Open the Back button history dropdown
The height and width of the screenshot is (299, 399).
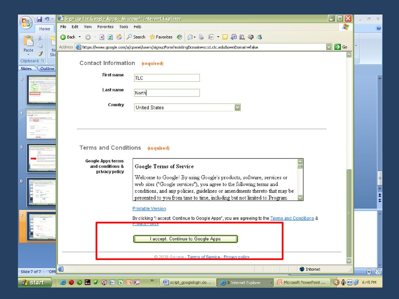79,37
